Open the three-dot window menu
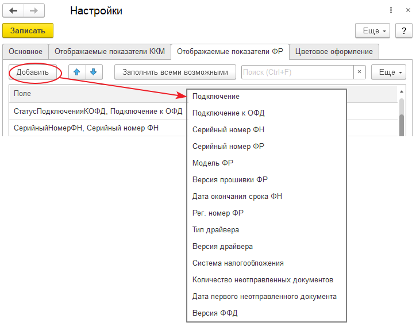This screenshot has height=326, width=416. 391,11
